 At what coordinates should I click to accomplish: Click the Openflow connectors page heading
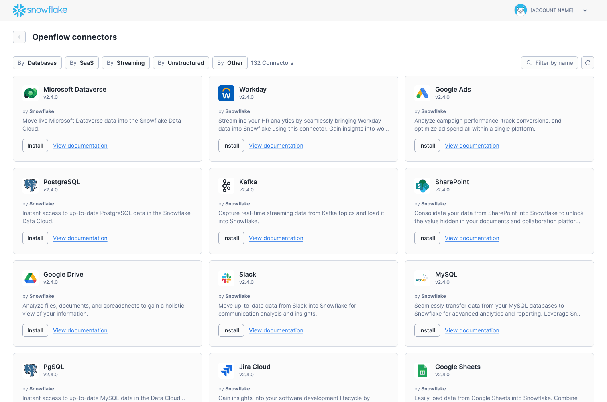(x=75, y=37)
